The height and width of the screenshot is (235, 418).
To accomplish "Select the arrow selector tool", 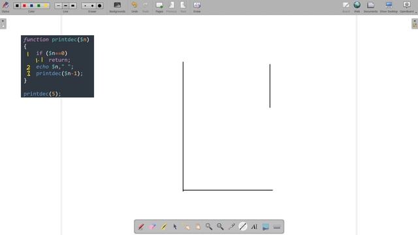I will coord(175,227).
